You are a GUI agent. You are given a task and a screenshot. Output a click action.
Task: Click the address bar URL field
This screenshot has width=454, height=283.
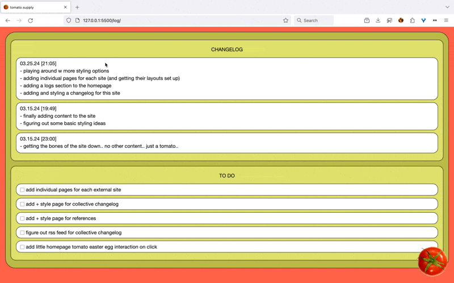tap(170, 20)
